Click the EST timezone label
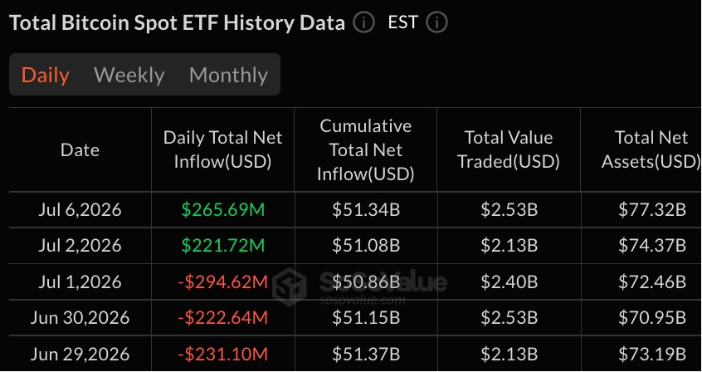702x372 pixels. (403, 22)
